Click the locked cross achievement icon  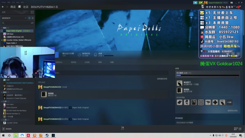tap(215, 102)
